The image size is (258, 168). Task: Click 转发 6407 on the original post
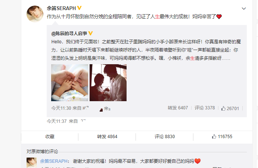(178, 108)
